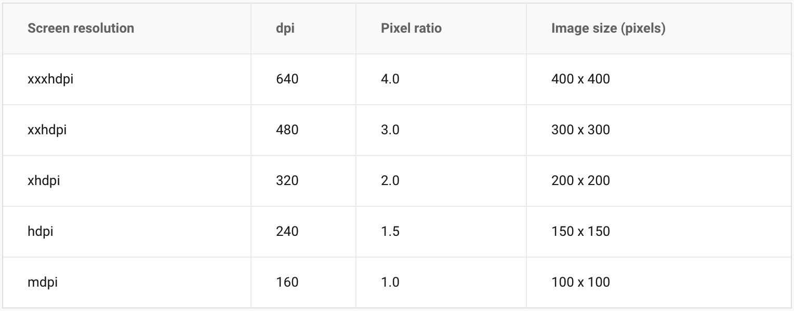Click the 480 dpi value
The image size is (794, 311).
pyautogui.click(x=287, y=130)
